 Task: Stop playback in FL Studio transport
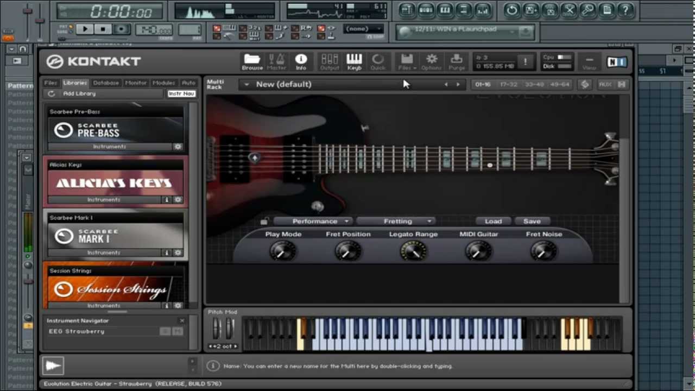click(x=103, y=29)
